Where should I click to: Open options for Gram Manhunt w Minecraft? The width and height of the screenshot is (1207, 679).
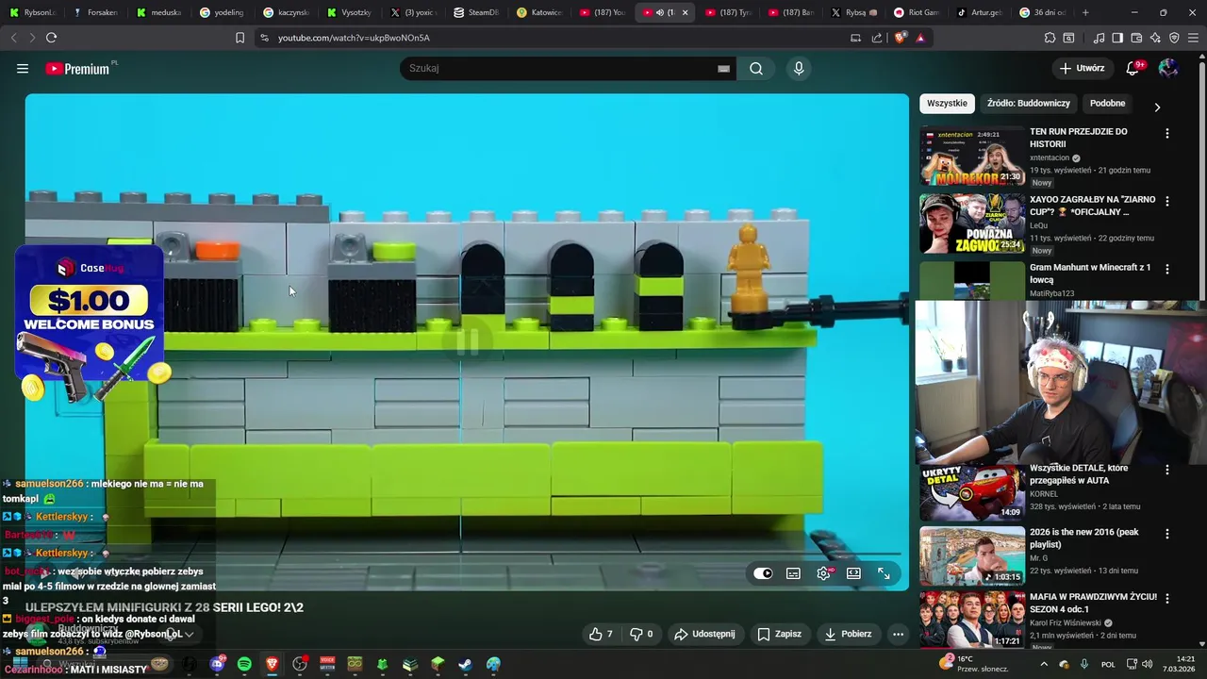[x=1167, y=269]
